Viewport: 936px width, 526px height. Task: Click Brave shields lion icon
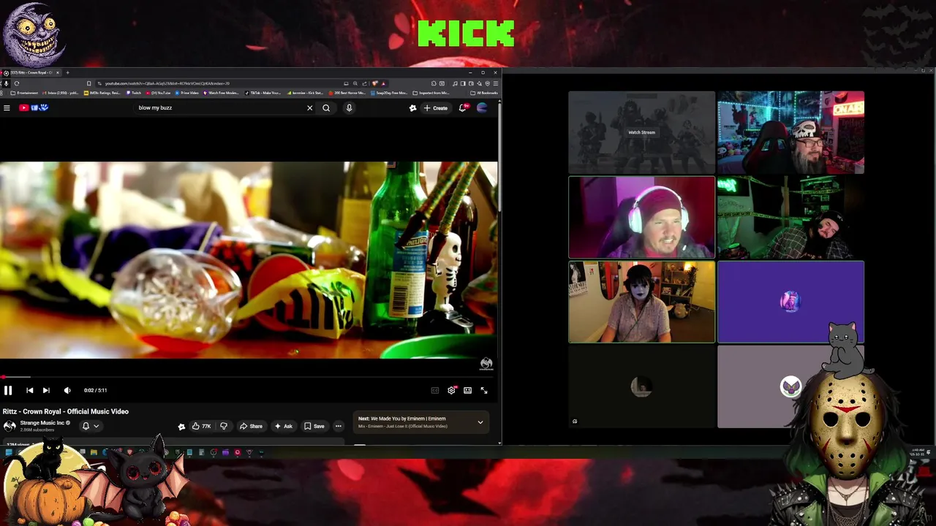click(x=374, y=83)
